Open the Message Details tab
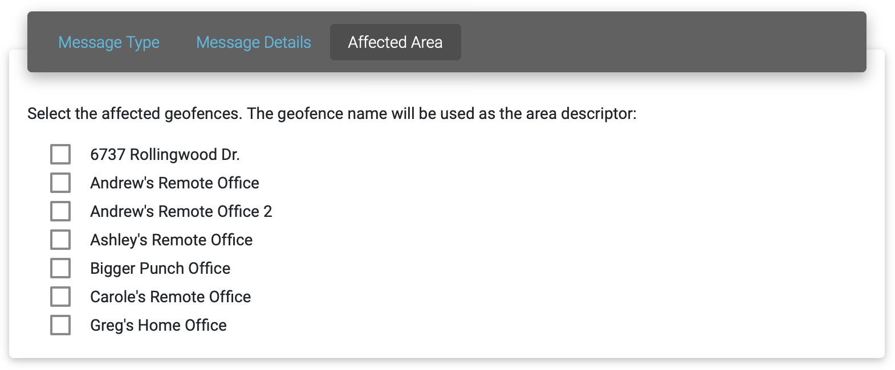The height and width of the screenshot is (370, 895). [x=254, y=42]
